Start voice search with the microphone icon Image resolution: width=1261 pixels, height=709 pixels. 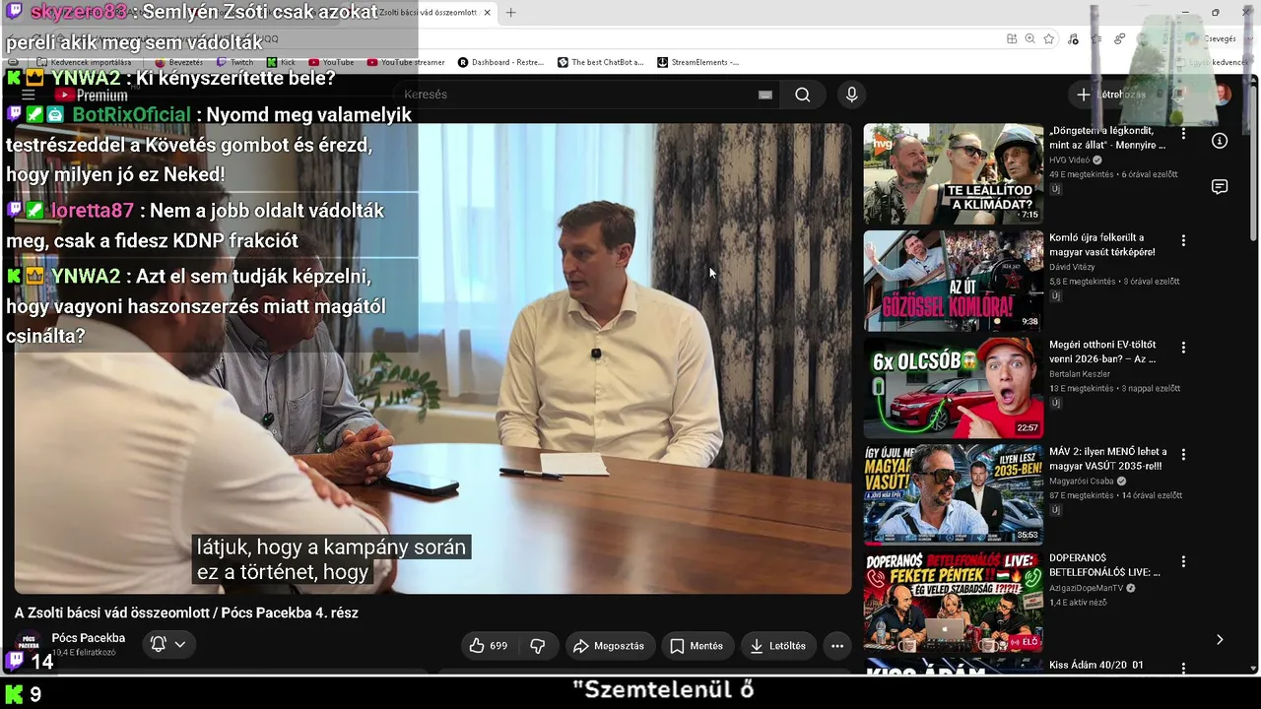[852, 95]
